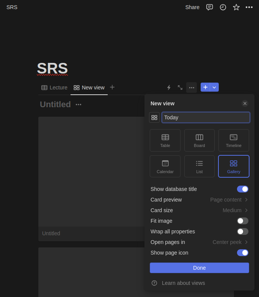Image resolution: width=259 pixels, height=297 pixels.
Task: Click the SRS breadcrumb in top bar
Action: 12,8
